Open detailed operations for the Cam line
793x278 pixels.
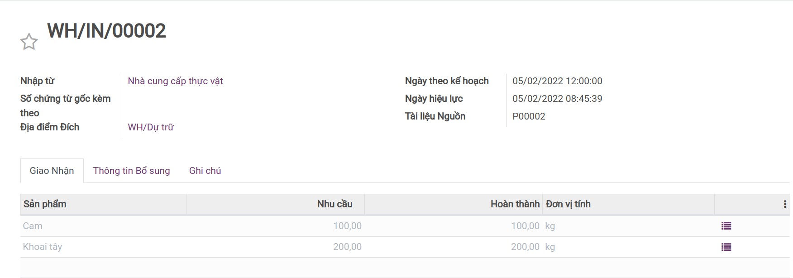coord(726,225)
